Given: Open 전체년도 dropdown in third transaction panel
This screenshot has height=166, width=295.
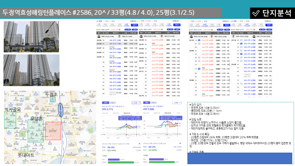Looking at the screenshot, I should [x=226, y=21].
